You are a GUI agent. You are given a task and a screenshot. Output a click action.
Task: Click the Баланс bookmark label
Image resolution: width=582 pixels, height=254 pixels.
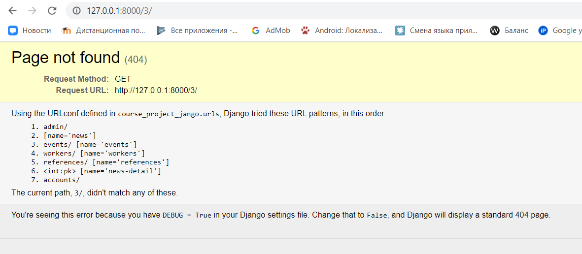[516, 31]
